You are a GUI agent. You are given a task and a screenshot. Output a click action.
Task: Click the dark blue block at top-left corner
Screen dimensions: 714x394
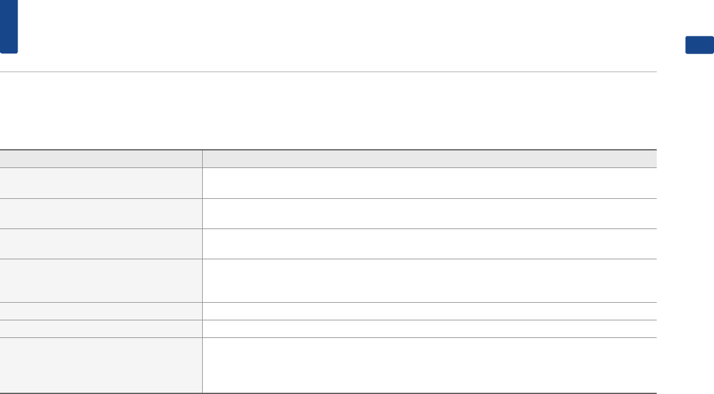click(x=9, y=26)
